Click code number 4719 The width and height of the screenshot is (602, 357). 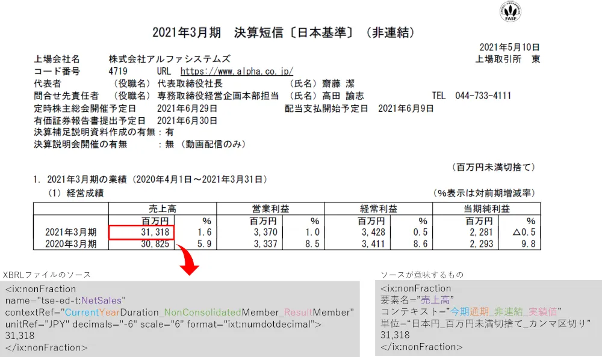[118, 72]
